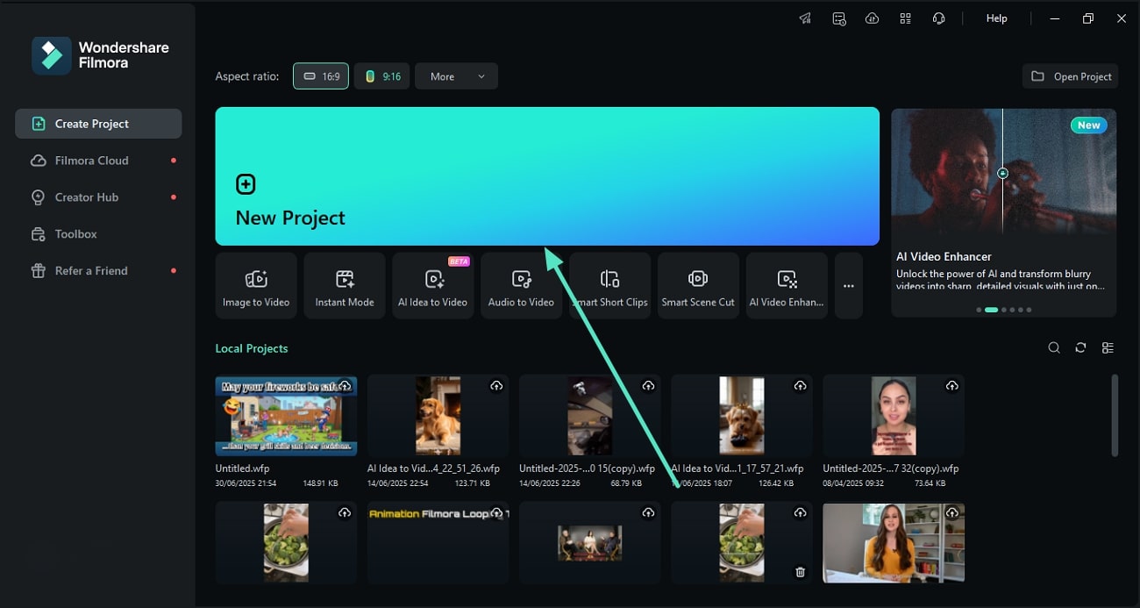Open the woman portrait project thumbnail
Viewport: 1140px width, 608px height.
click(894, 415)
